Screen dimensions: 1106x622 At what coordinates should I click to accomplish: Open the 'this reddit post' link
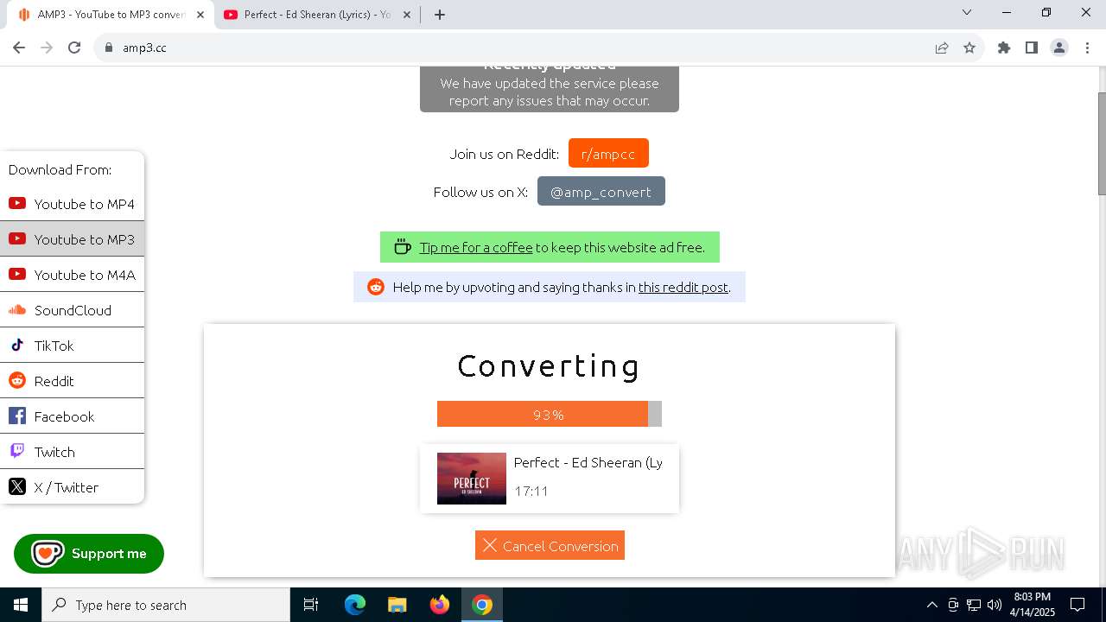click(x=683, y=288)
